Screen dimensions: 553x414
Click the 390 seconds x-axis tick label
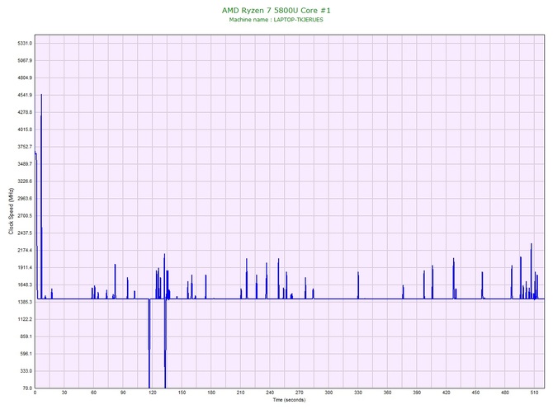click(x=417, y=393)
